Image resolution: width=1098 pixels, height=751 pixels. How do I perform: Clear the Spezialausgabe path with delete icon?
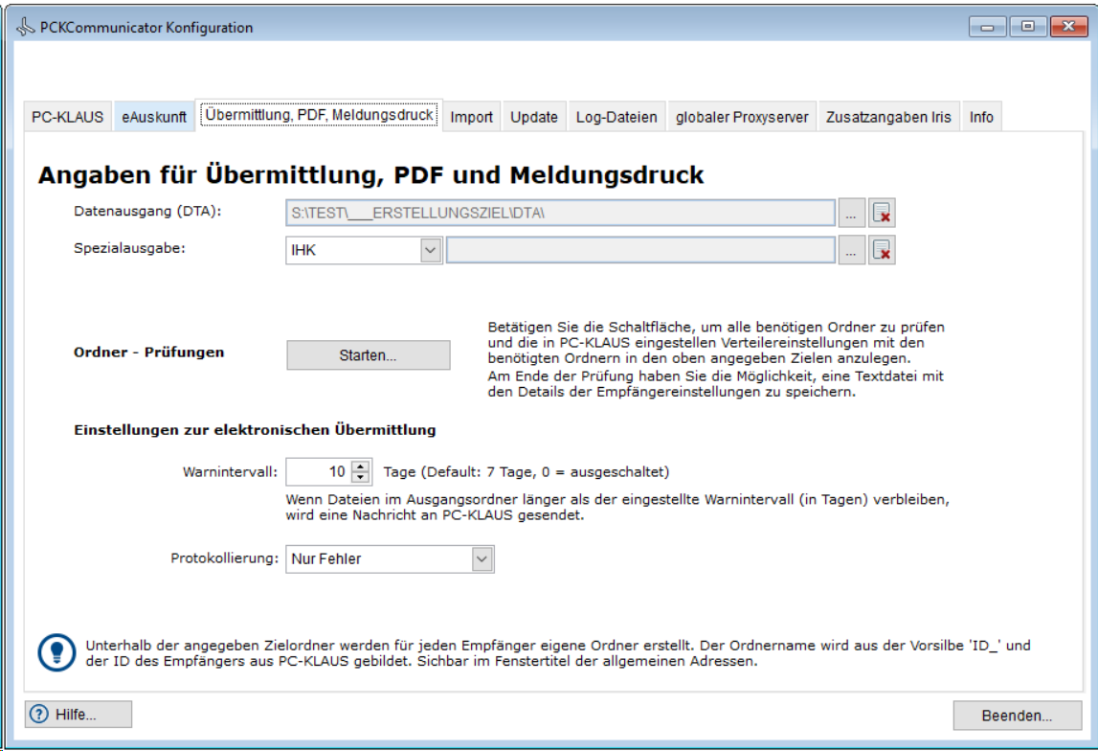(882, 251)
